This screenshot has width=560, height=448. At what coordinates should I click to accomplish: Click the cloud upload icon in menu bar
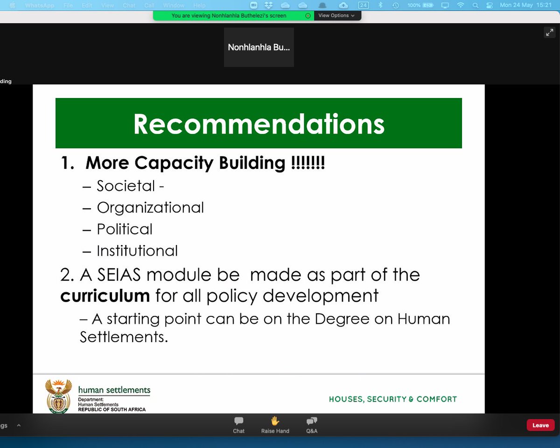click(343, 5)
